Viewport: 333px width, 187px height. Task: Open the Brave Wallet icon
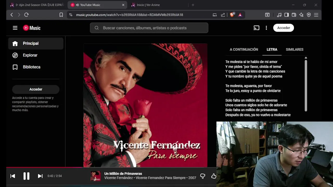coord(294,15)
